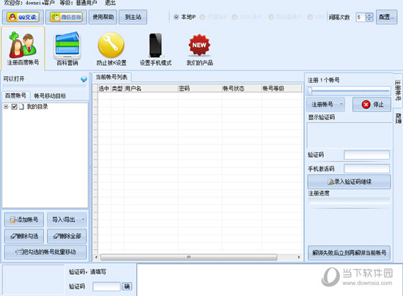Click the blue chat bubble icon
403x296 pixels.
[x=84, y=79]
